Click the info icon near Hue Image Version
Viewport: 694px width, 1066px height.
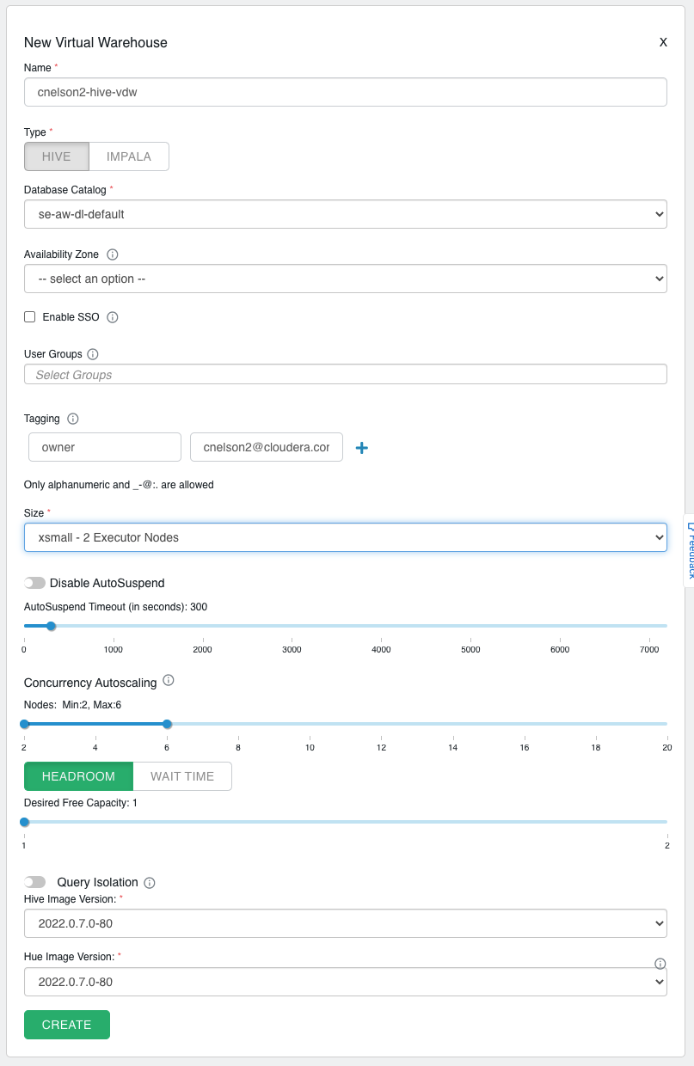click(659, 965)
